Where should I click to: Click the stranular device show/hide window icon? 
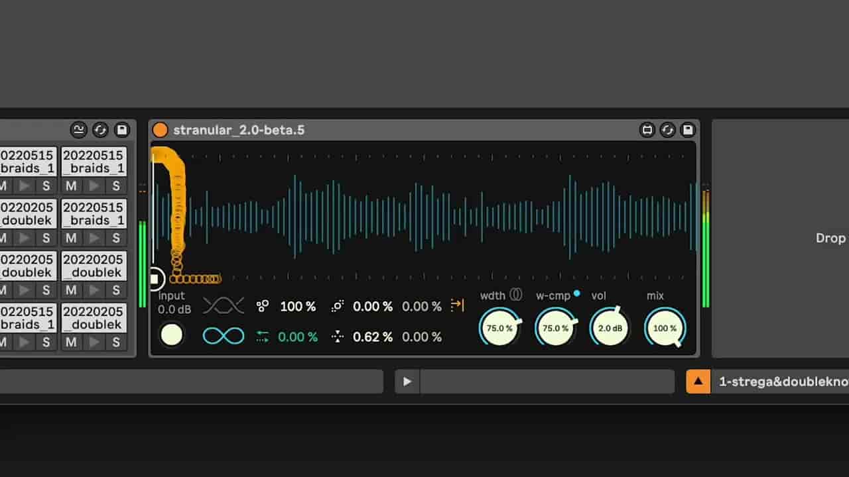click(x=647, y=130)
